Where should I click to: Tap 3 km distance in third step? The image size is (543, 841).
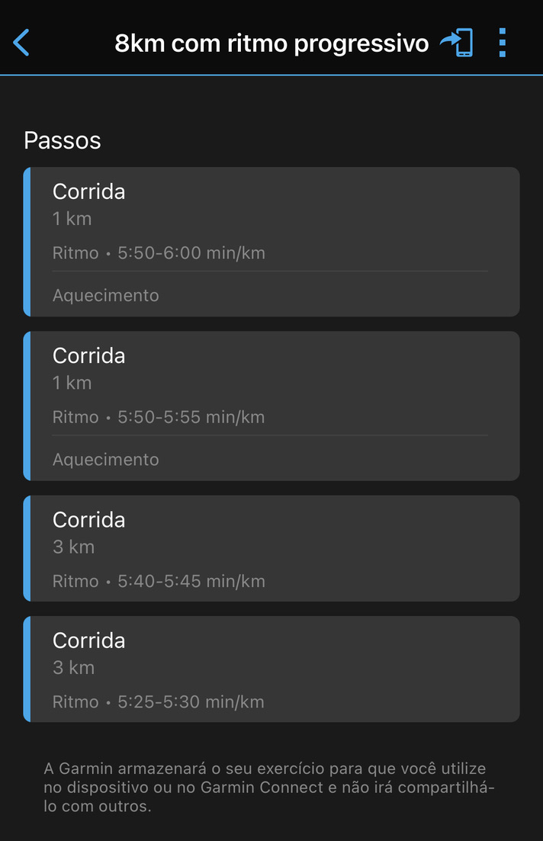coord(73,547)
